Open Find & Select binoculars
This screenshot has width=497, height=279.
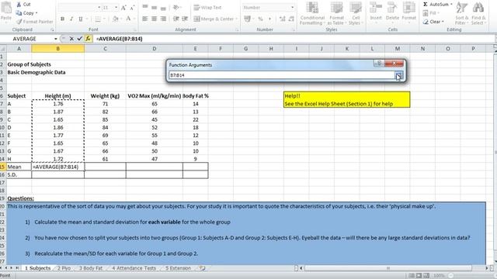point(478,13)
